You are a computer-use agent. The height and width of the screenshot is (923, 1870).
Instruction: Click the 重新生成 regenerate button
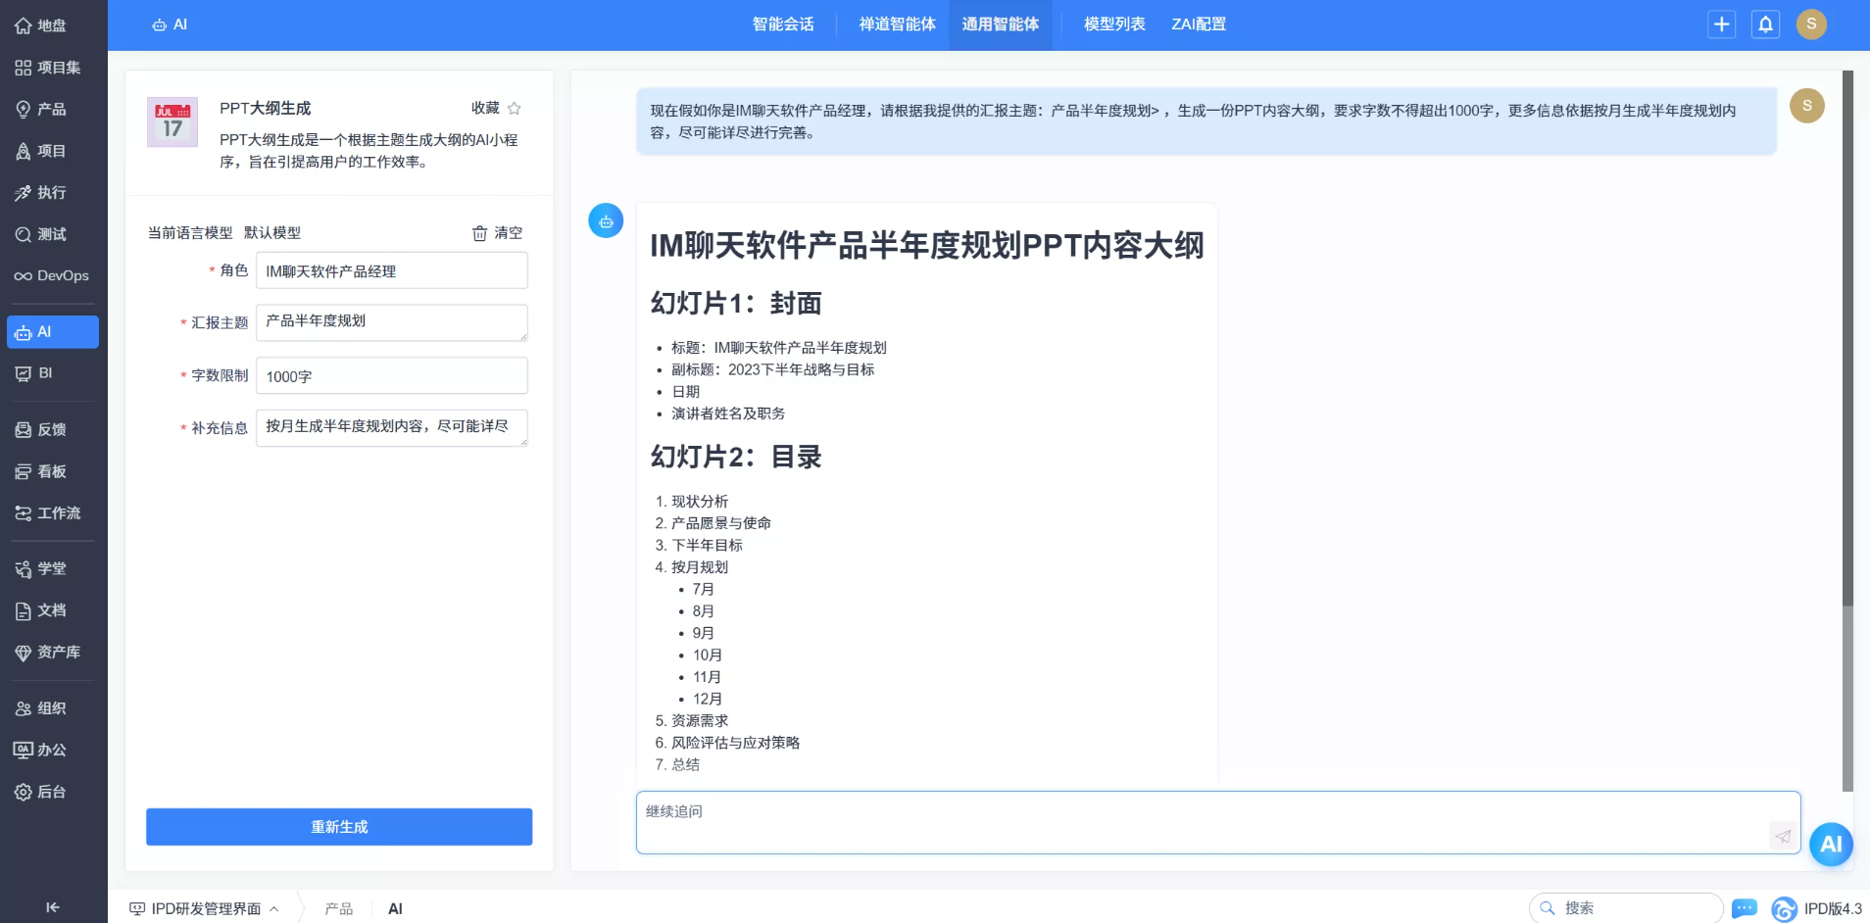(338, 826)
